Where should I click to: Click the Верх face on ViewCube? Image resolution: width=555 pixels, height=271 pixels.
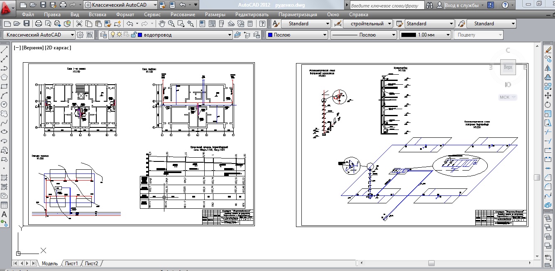click(508, 67)
